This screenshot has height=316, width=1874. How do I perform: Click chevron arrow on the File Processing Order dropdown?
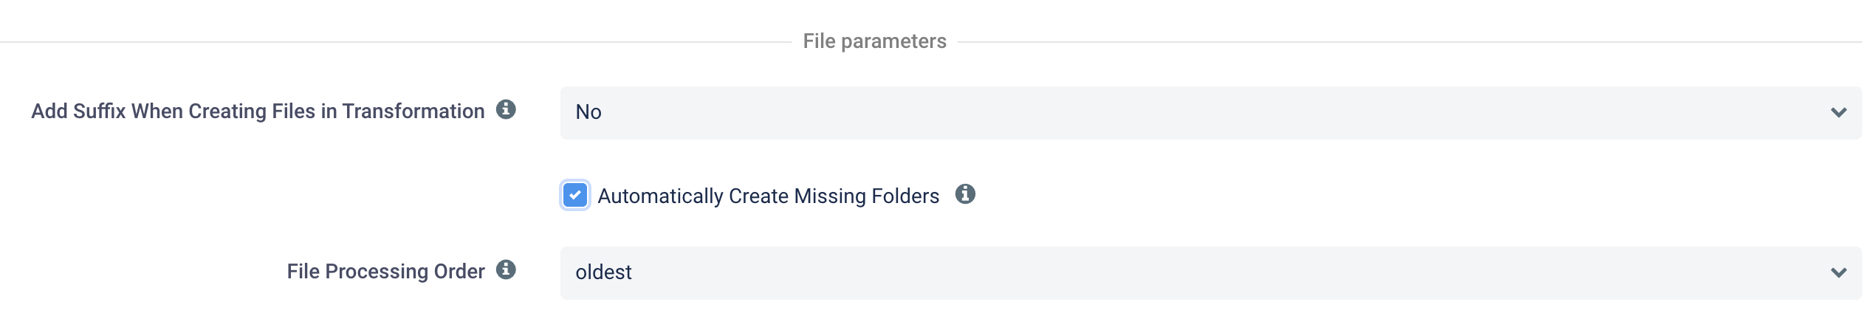pos(1839,273)
